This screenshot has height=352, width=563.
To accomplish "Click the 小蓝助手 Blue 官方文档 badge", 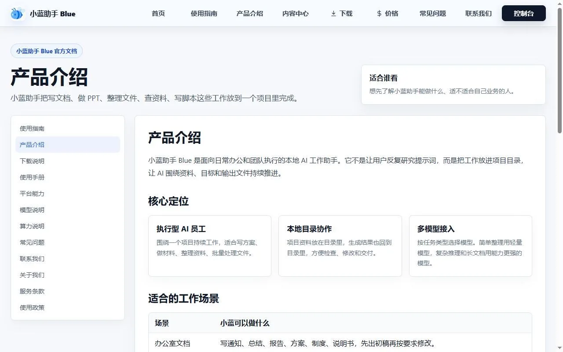I will tap(47, 51).
